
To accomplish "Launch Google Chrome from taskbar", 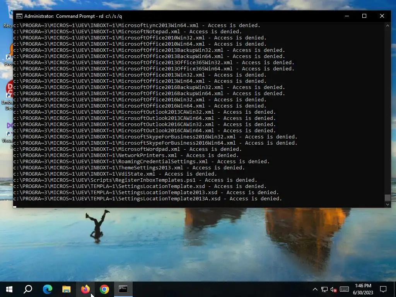I will click(104, 289).
